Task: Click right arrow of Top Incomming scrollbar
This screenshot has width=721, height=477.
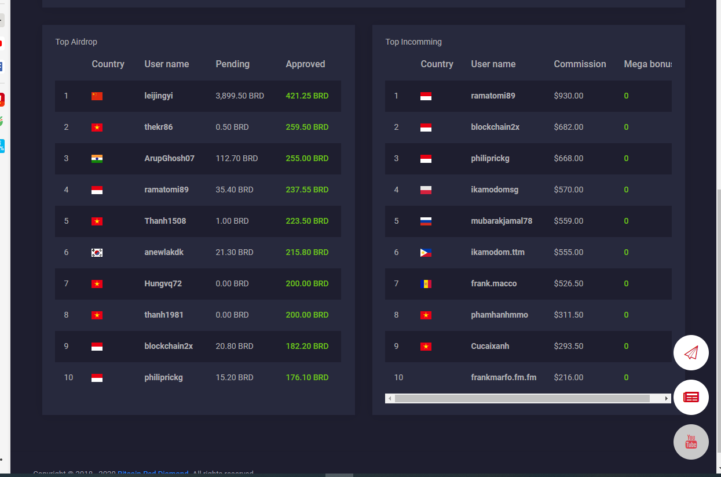Action: [667, 399]
